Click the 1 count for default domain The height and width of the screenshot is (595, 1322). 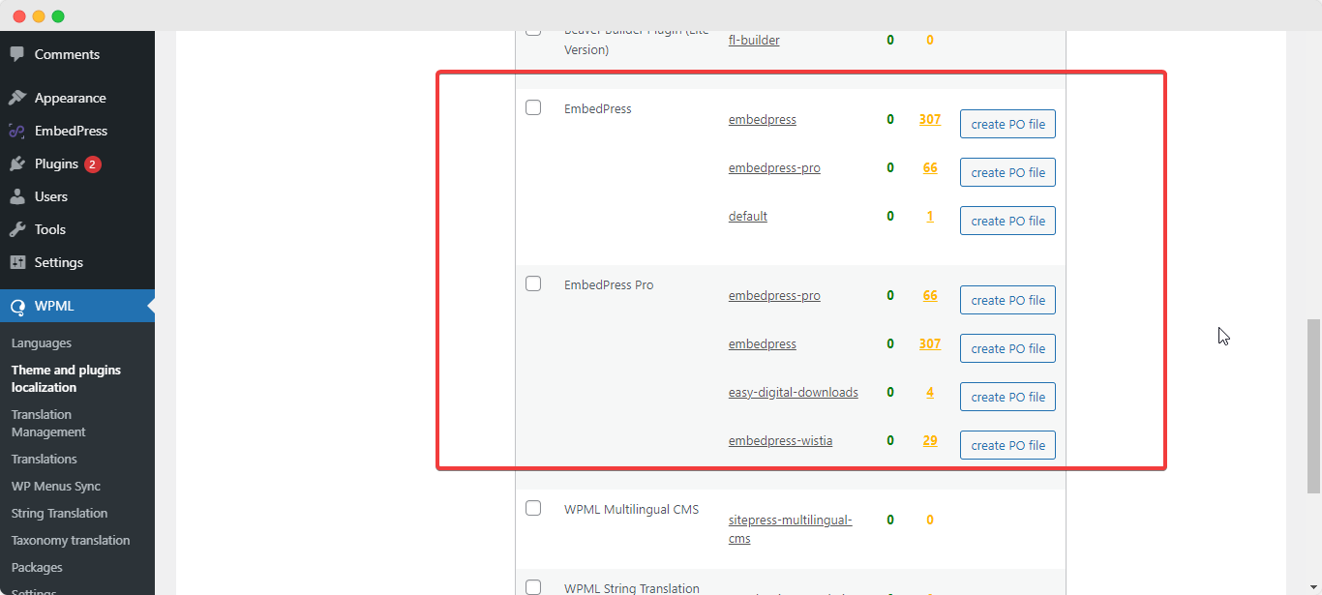pos(930,216)
